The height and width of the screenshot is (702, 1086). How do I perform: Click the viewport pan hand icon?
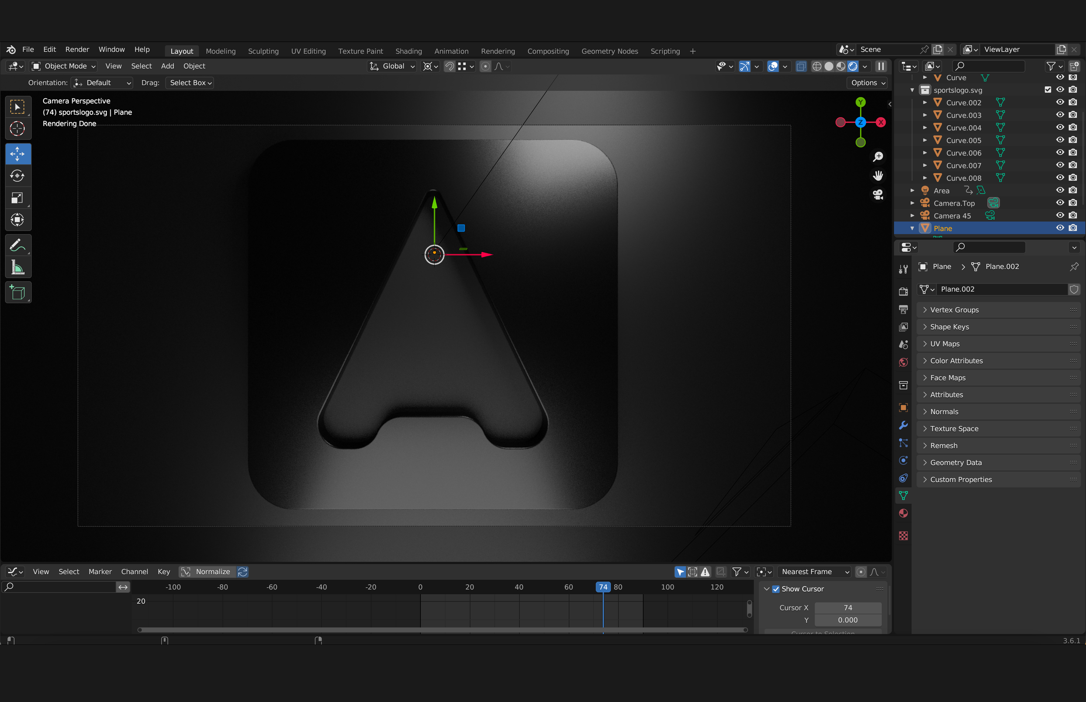(x=878, y=176)
